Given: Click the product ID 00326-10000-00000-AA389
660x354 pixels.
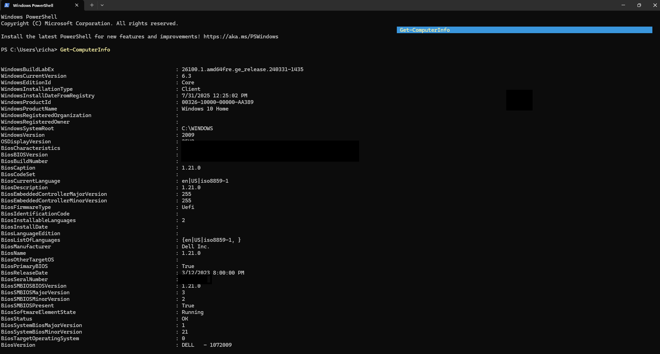Looking at the screenshot, I should [217, 102].
